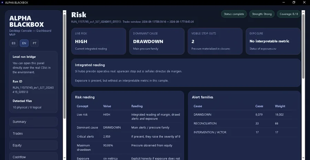Click '10 physical / 8 logical' text
Image resolution: width=310 pixels, height=160 pixels.
(27, 107)
